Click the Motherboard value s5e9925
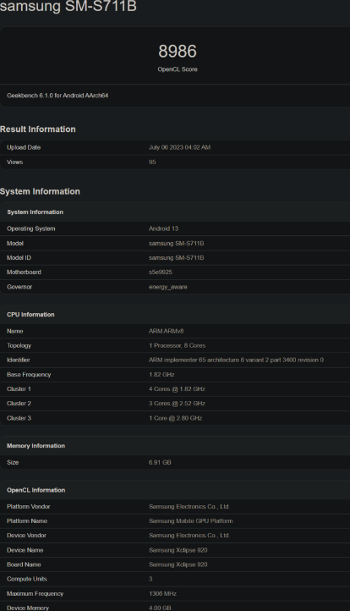The image size is (350, 611). pos(161,272)
